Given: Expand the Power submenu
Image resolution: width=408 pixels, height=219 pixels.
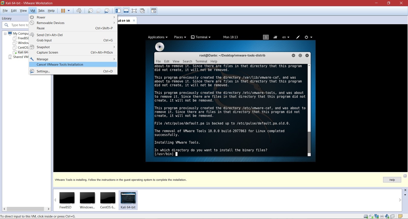Looking at the screenshot, I should click(x=73, y=17).
